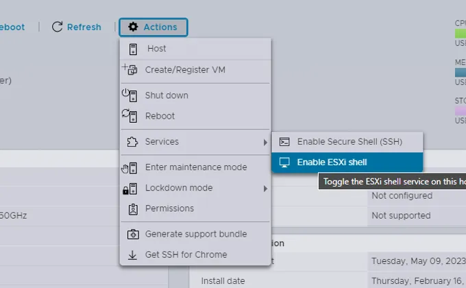Click the Refresh link text
Screen dimensions: 466x288
tap(84, 27)
